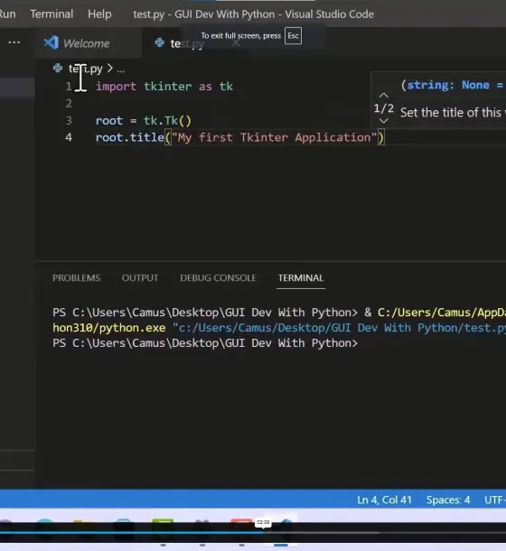Click line number 4 in gutter

coord(69,137)
